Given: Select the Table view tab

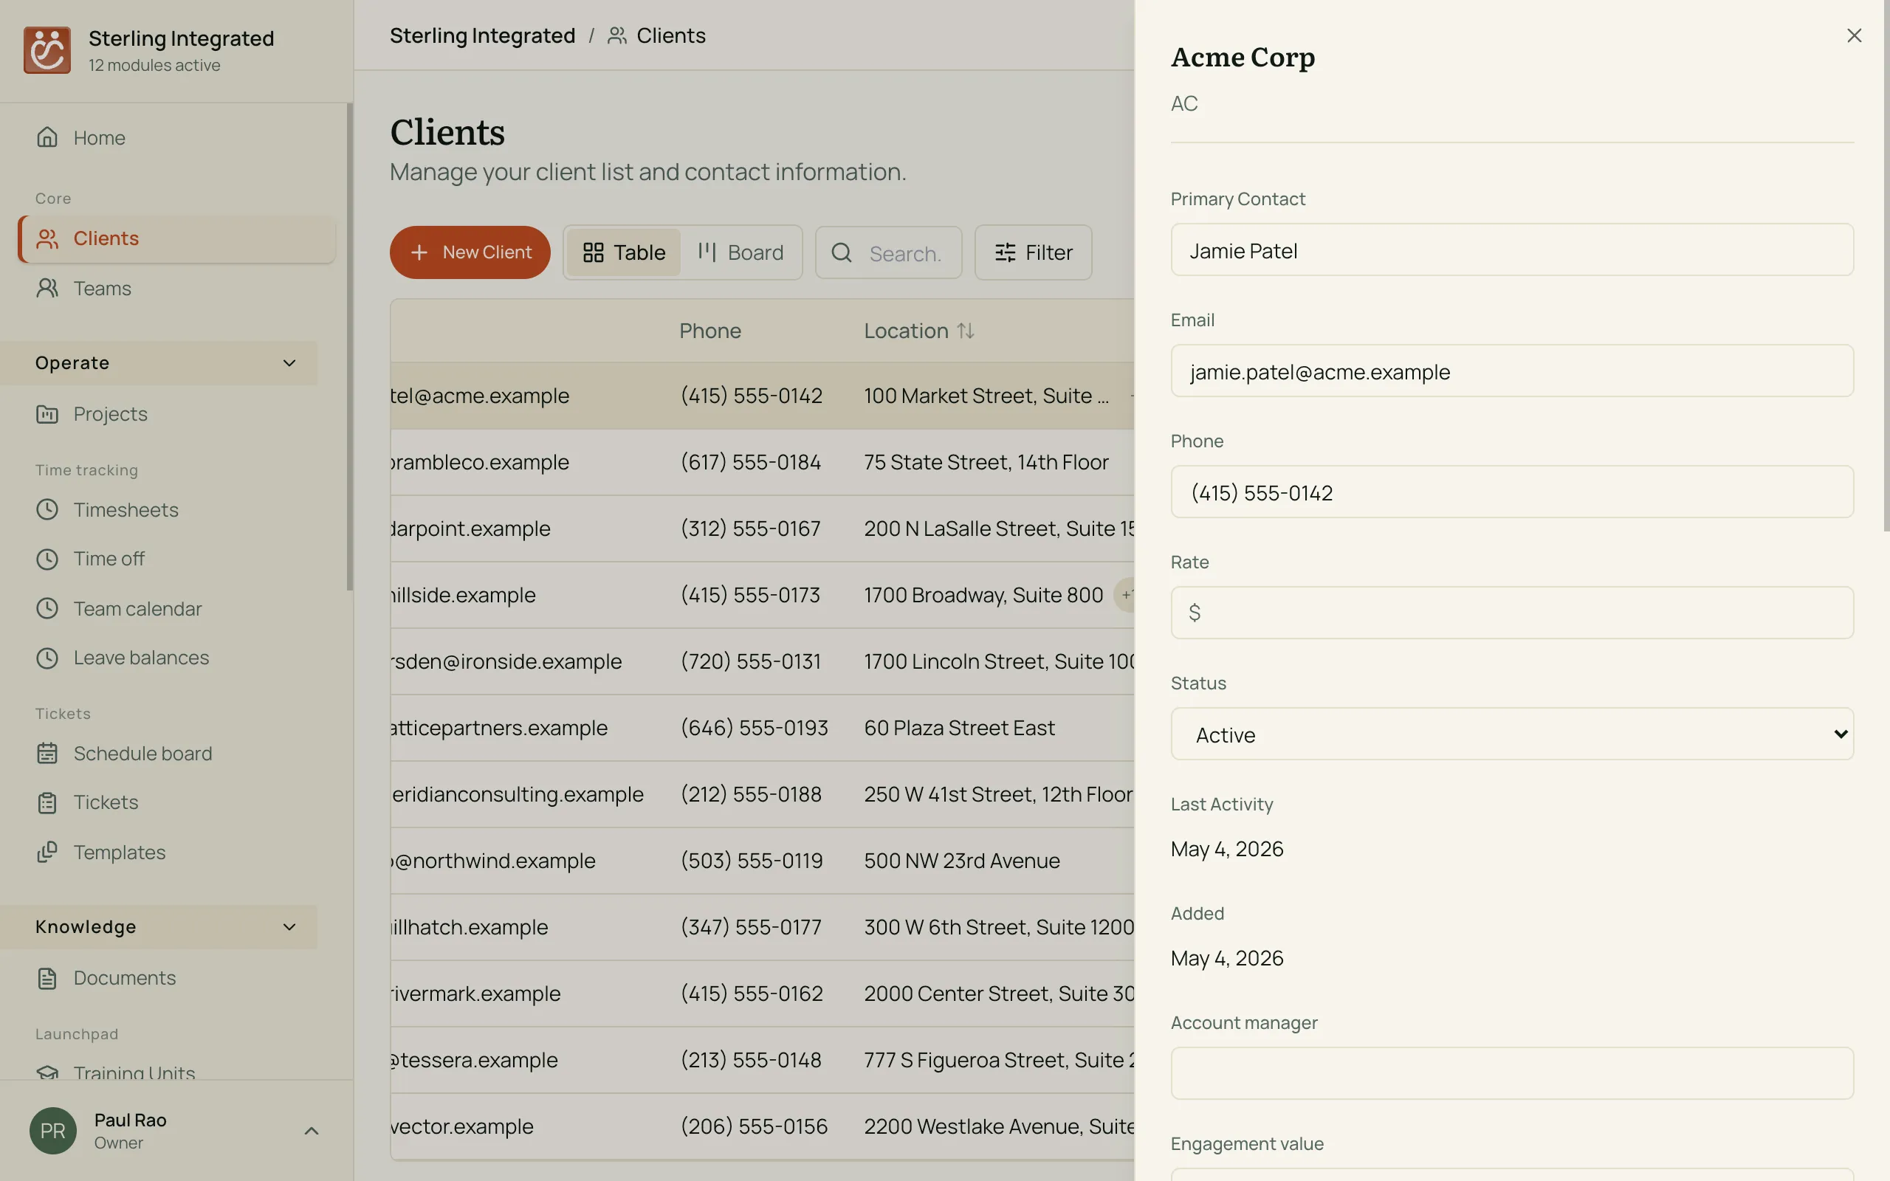Looking at the screenshot, I should [x=624, y=252].
